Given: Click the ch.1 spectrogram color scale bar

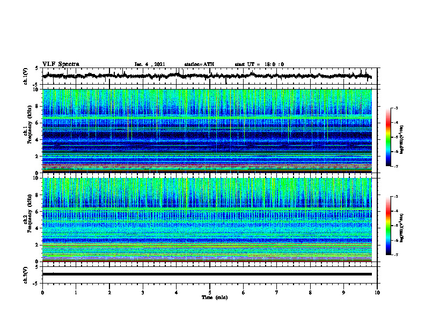Looking at the screenshot, I should (x=389, y=137).
